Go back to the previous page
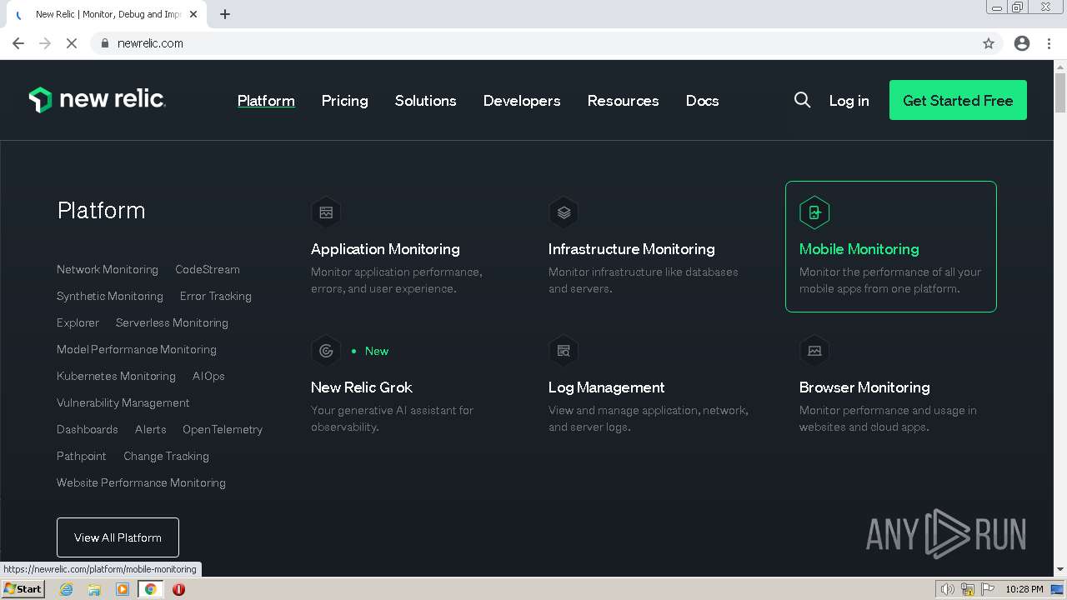The width and height of the screenshot is (1067, 600). click(x=18, y=43)
